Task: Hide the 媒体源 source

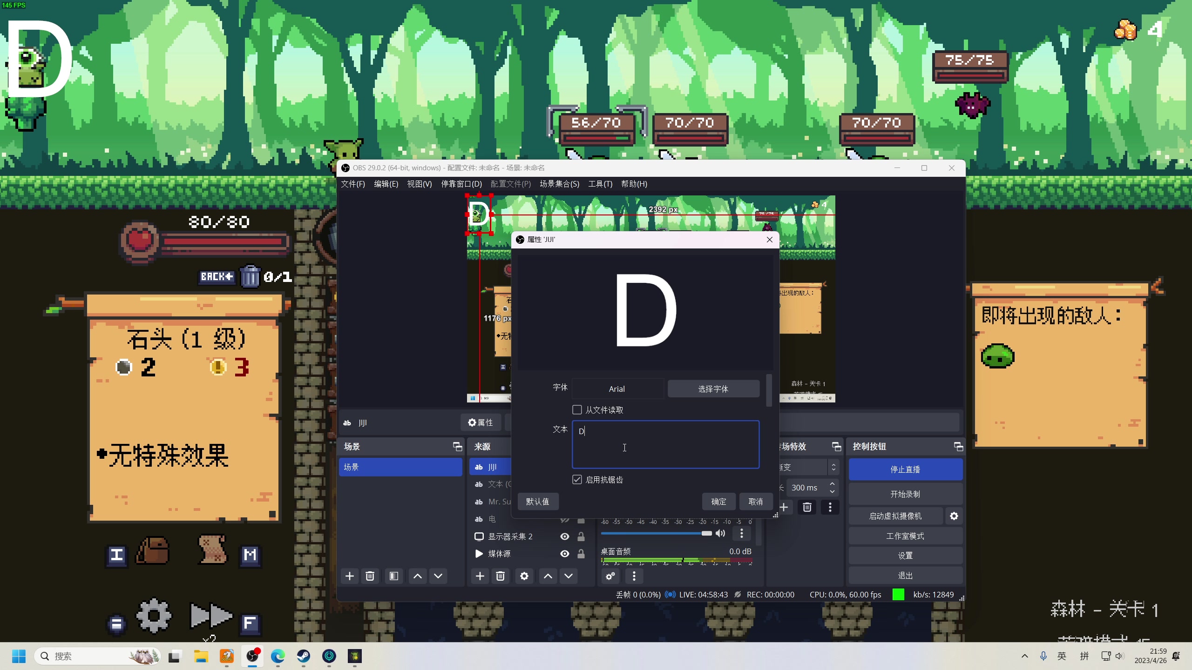Action: 565,554
